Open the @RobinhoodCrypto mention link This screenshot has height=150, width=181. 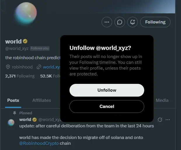tap(39, 143)
